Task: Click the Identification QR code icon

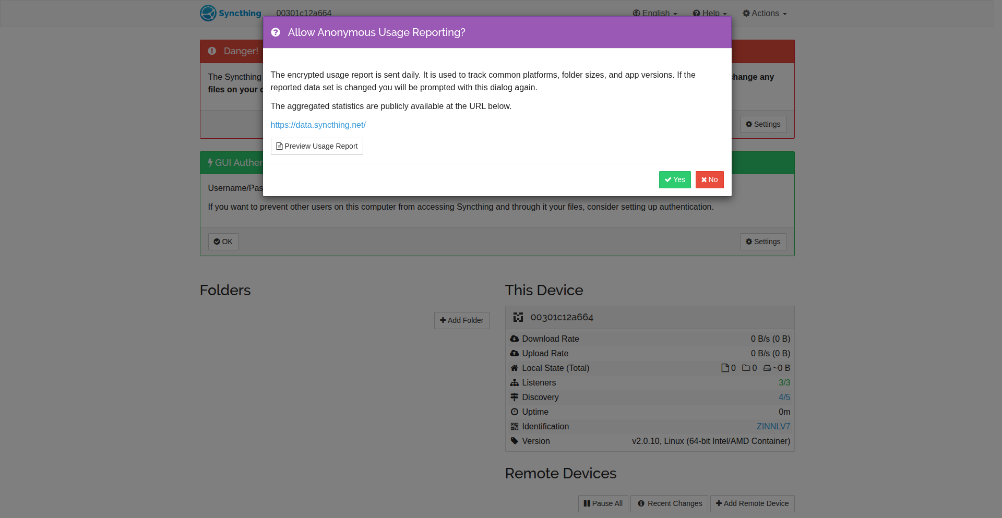Action: pos(515,426)
